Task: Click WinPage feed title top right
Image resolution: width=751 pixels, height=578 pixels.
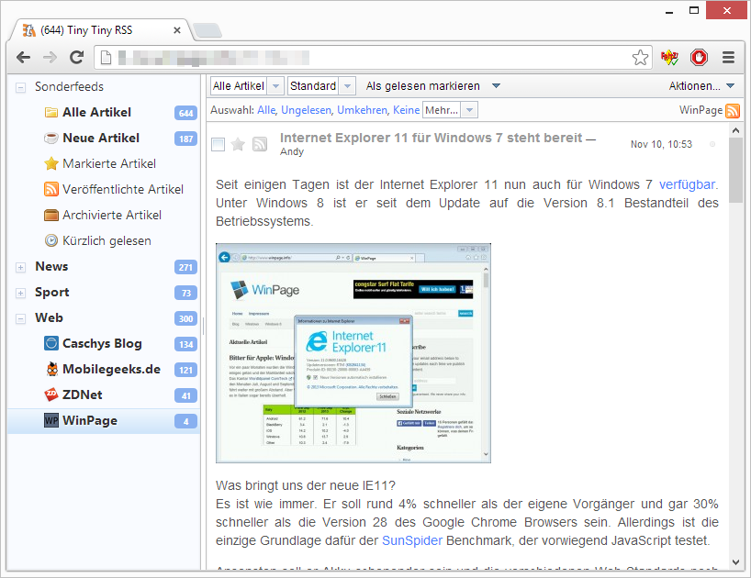Action: [x=701, y=110]
